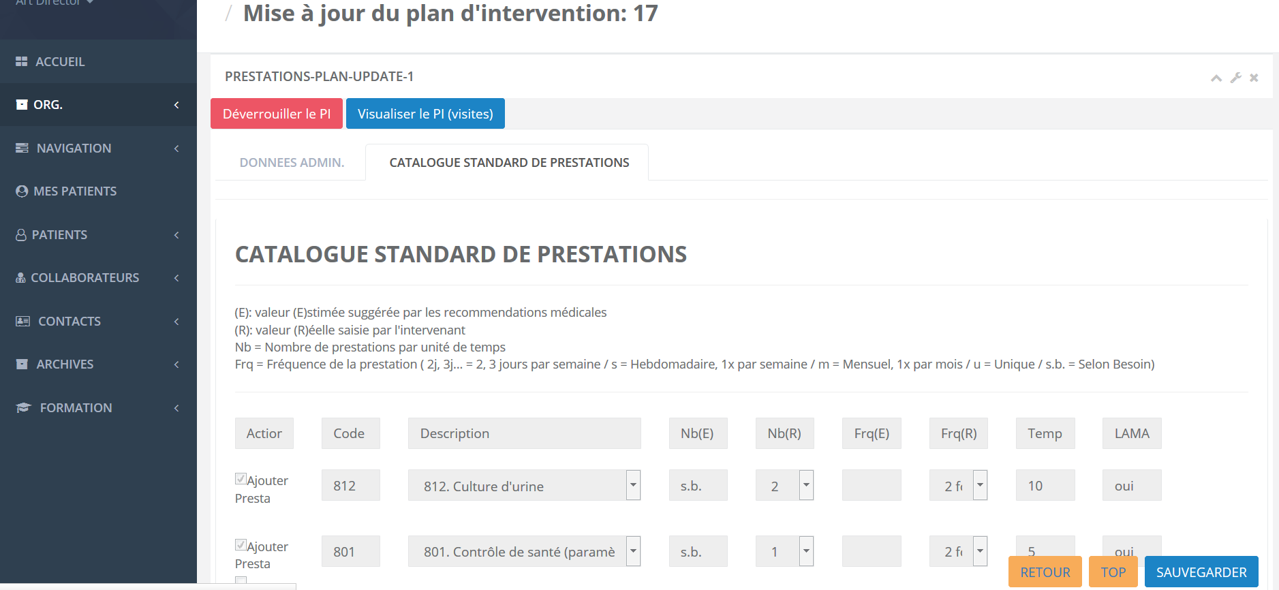
Task: Open panel settings via wrench icon
Action: tap(1235, 78)
